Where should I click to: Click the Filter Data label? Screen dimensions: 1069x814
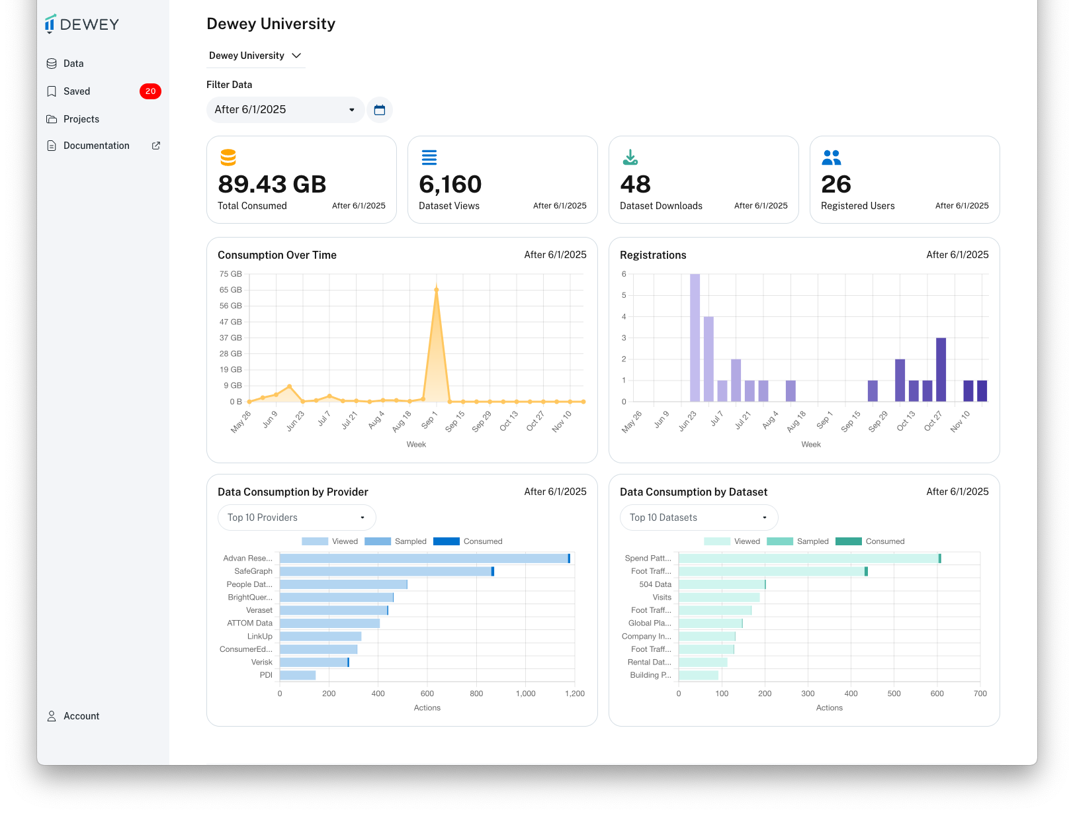[x=229, y=85]
